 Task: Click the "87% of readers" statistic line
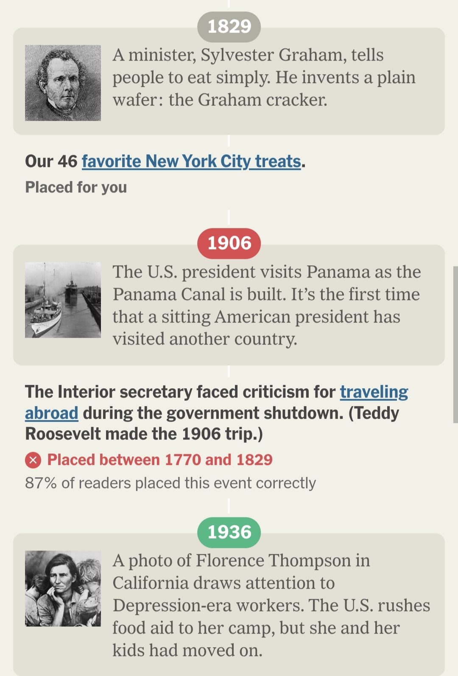(170, 483)
